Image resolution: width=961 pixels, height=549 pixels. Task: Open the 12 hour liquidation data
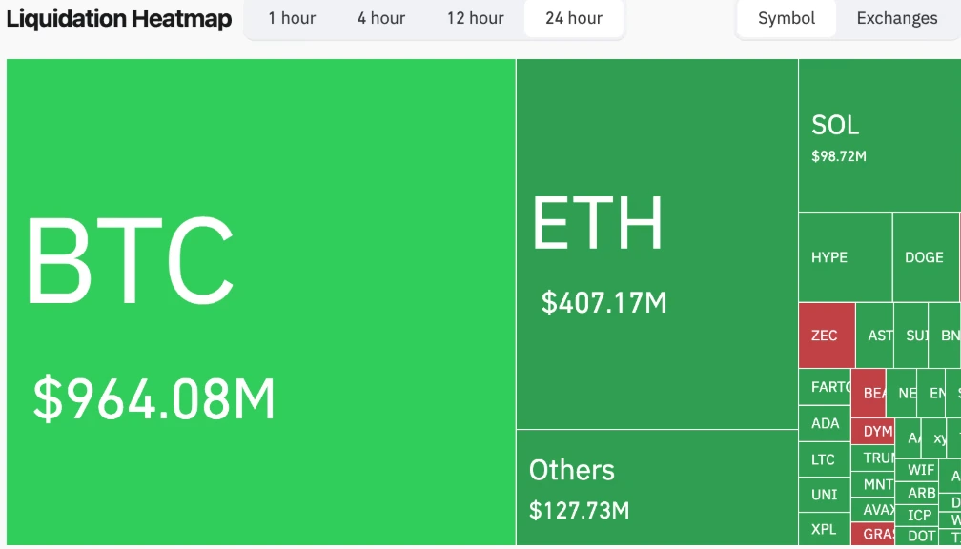[474, 18]
